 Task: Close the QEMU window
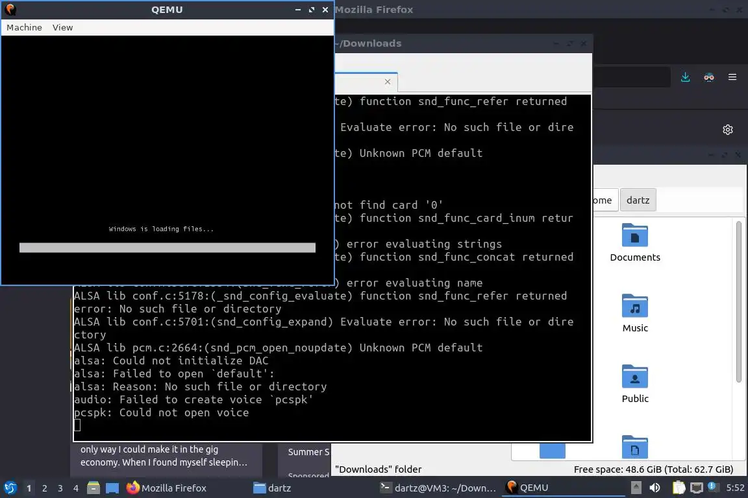tap(325, 10)
